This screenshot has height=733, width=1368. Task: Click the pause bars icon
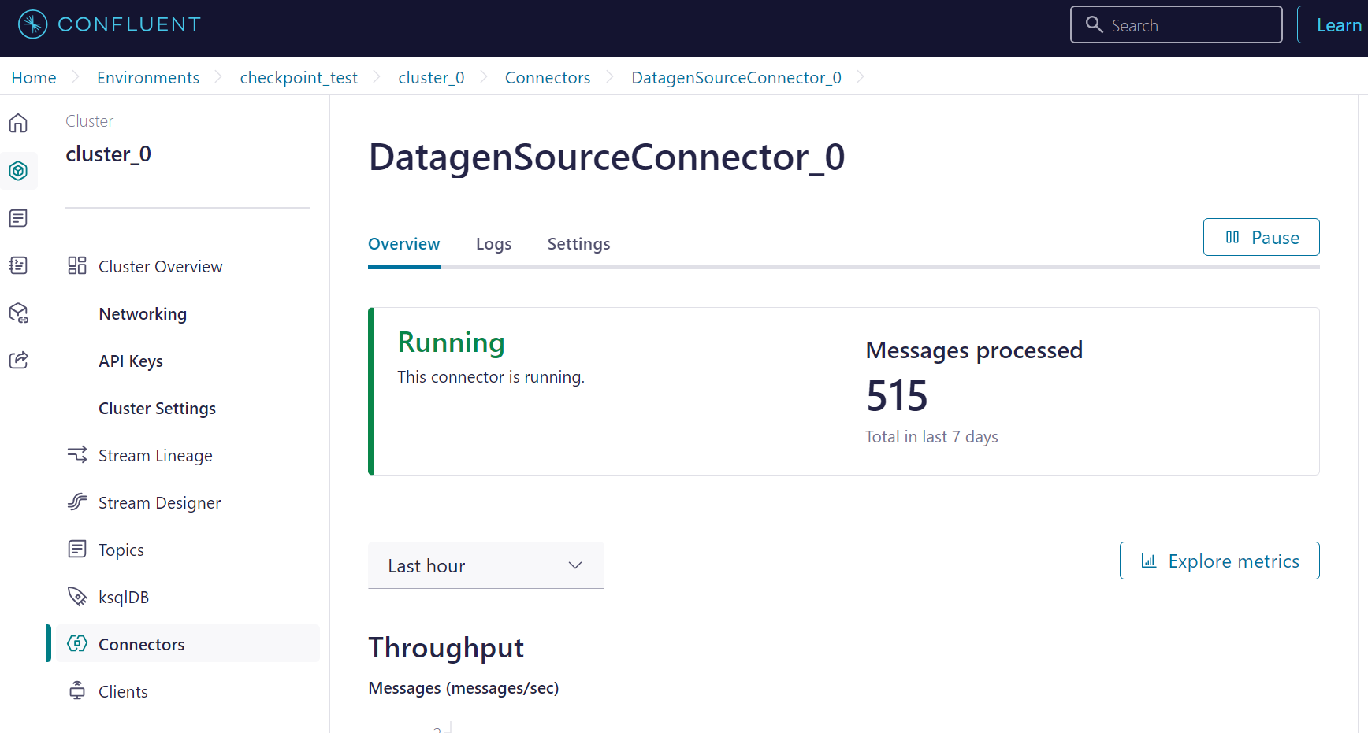click(x=1232, y=238)
